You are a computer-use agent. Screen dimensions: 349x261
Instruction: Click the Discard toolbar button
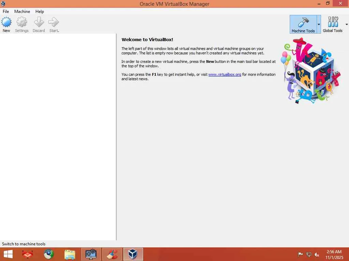point(39,24)
